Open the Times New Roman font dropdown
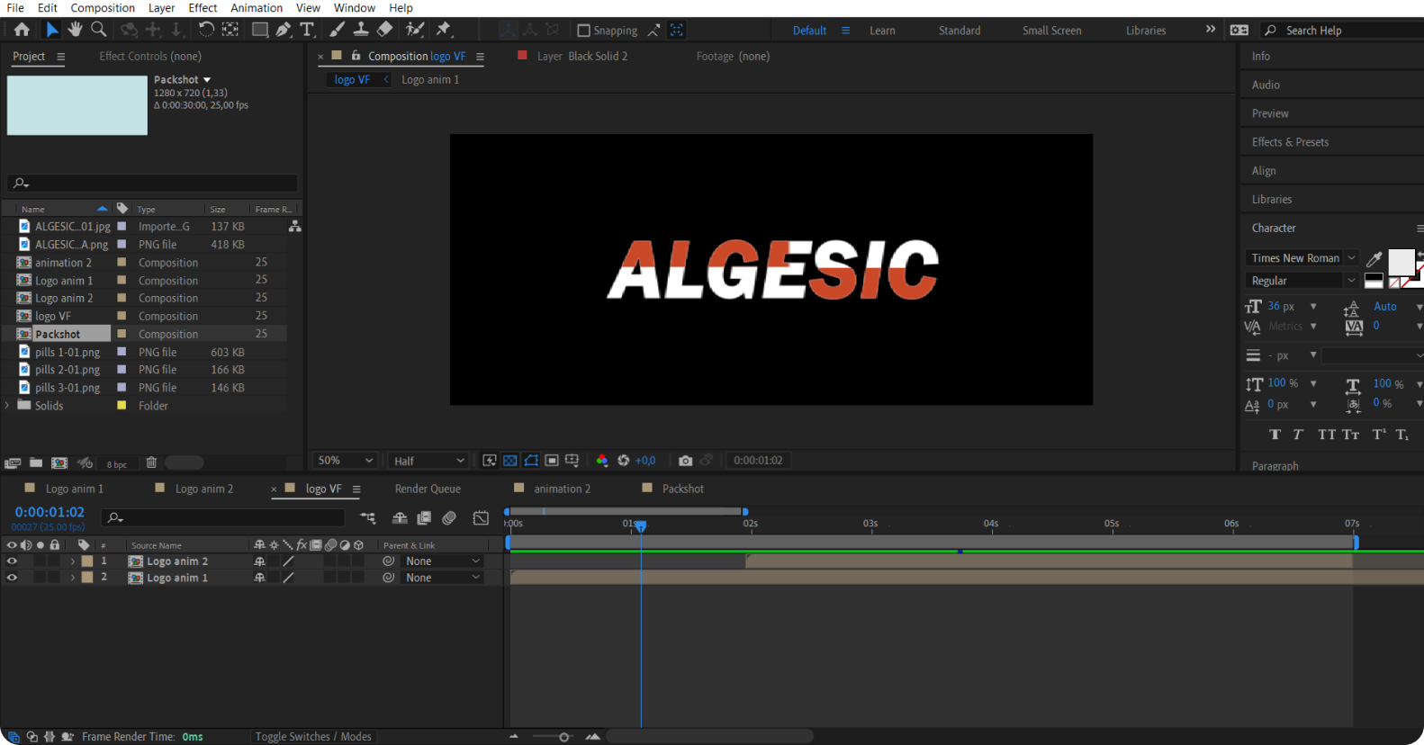This screenshot has height=745, width=1424. 1302,258
